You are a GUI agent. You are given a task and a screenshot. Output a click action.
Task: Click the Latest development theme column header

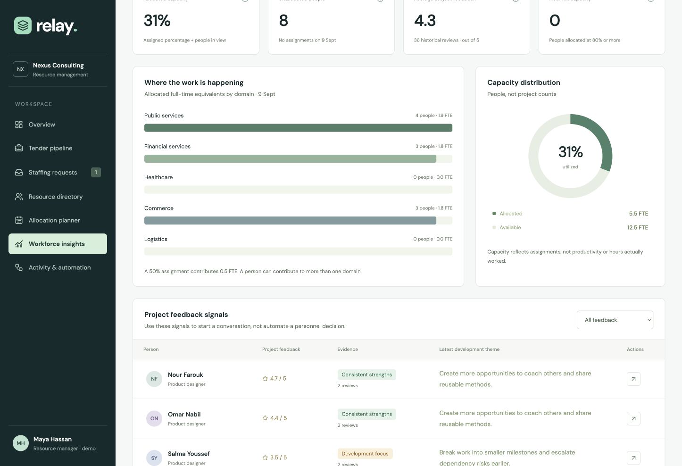pos(469,349)
